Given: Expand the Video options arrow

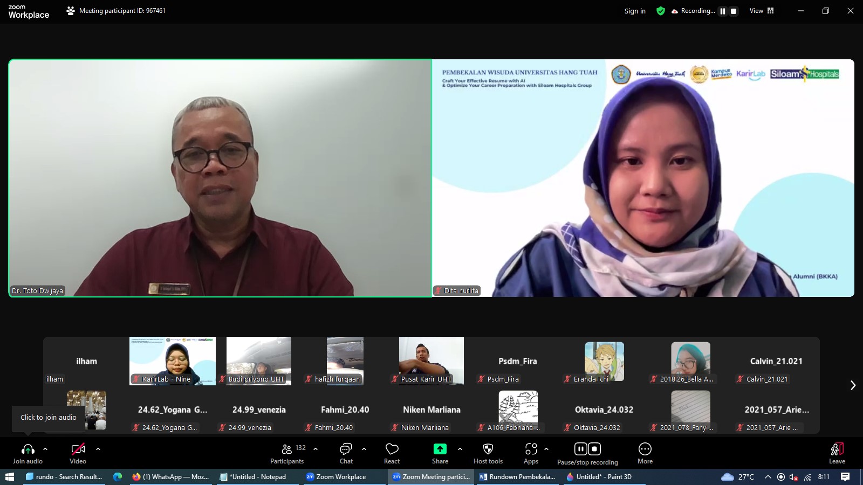Looking at the screenshot, I should tap(98, 448).
